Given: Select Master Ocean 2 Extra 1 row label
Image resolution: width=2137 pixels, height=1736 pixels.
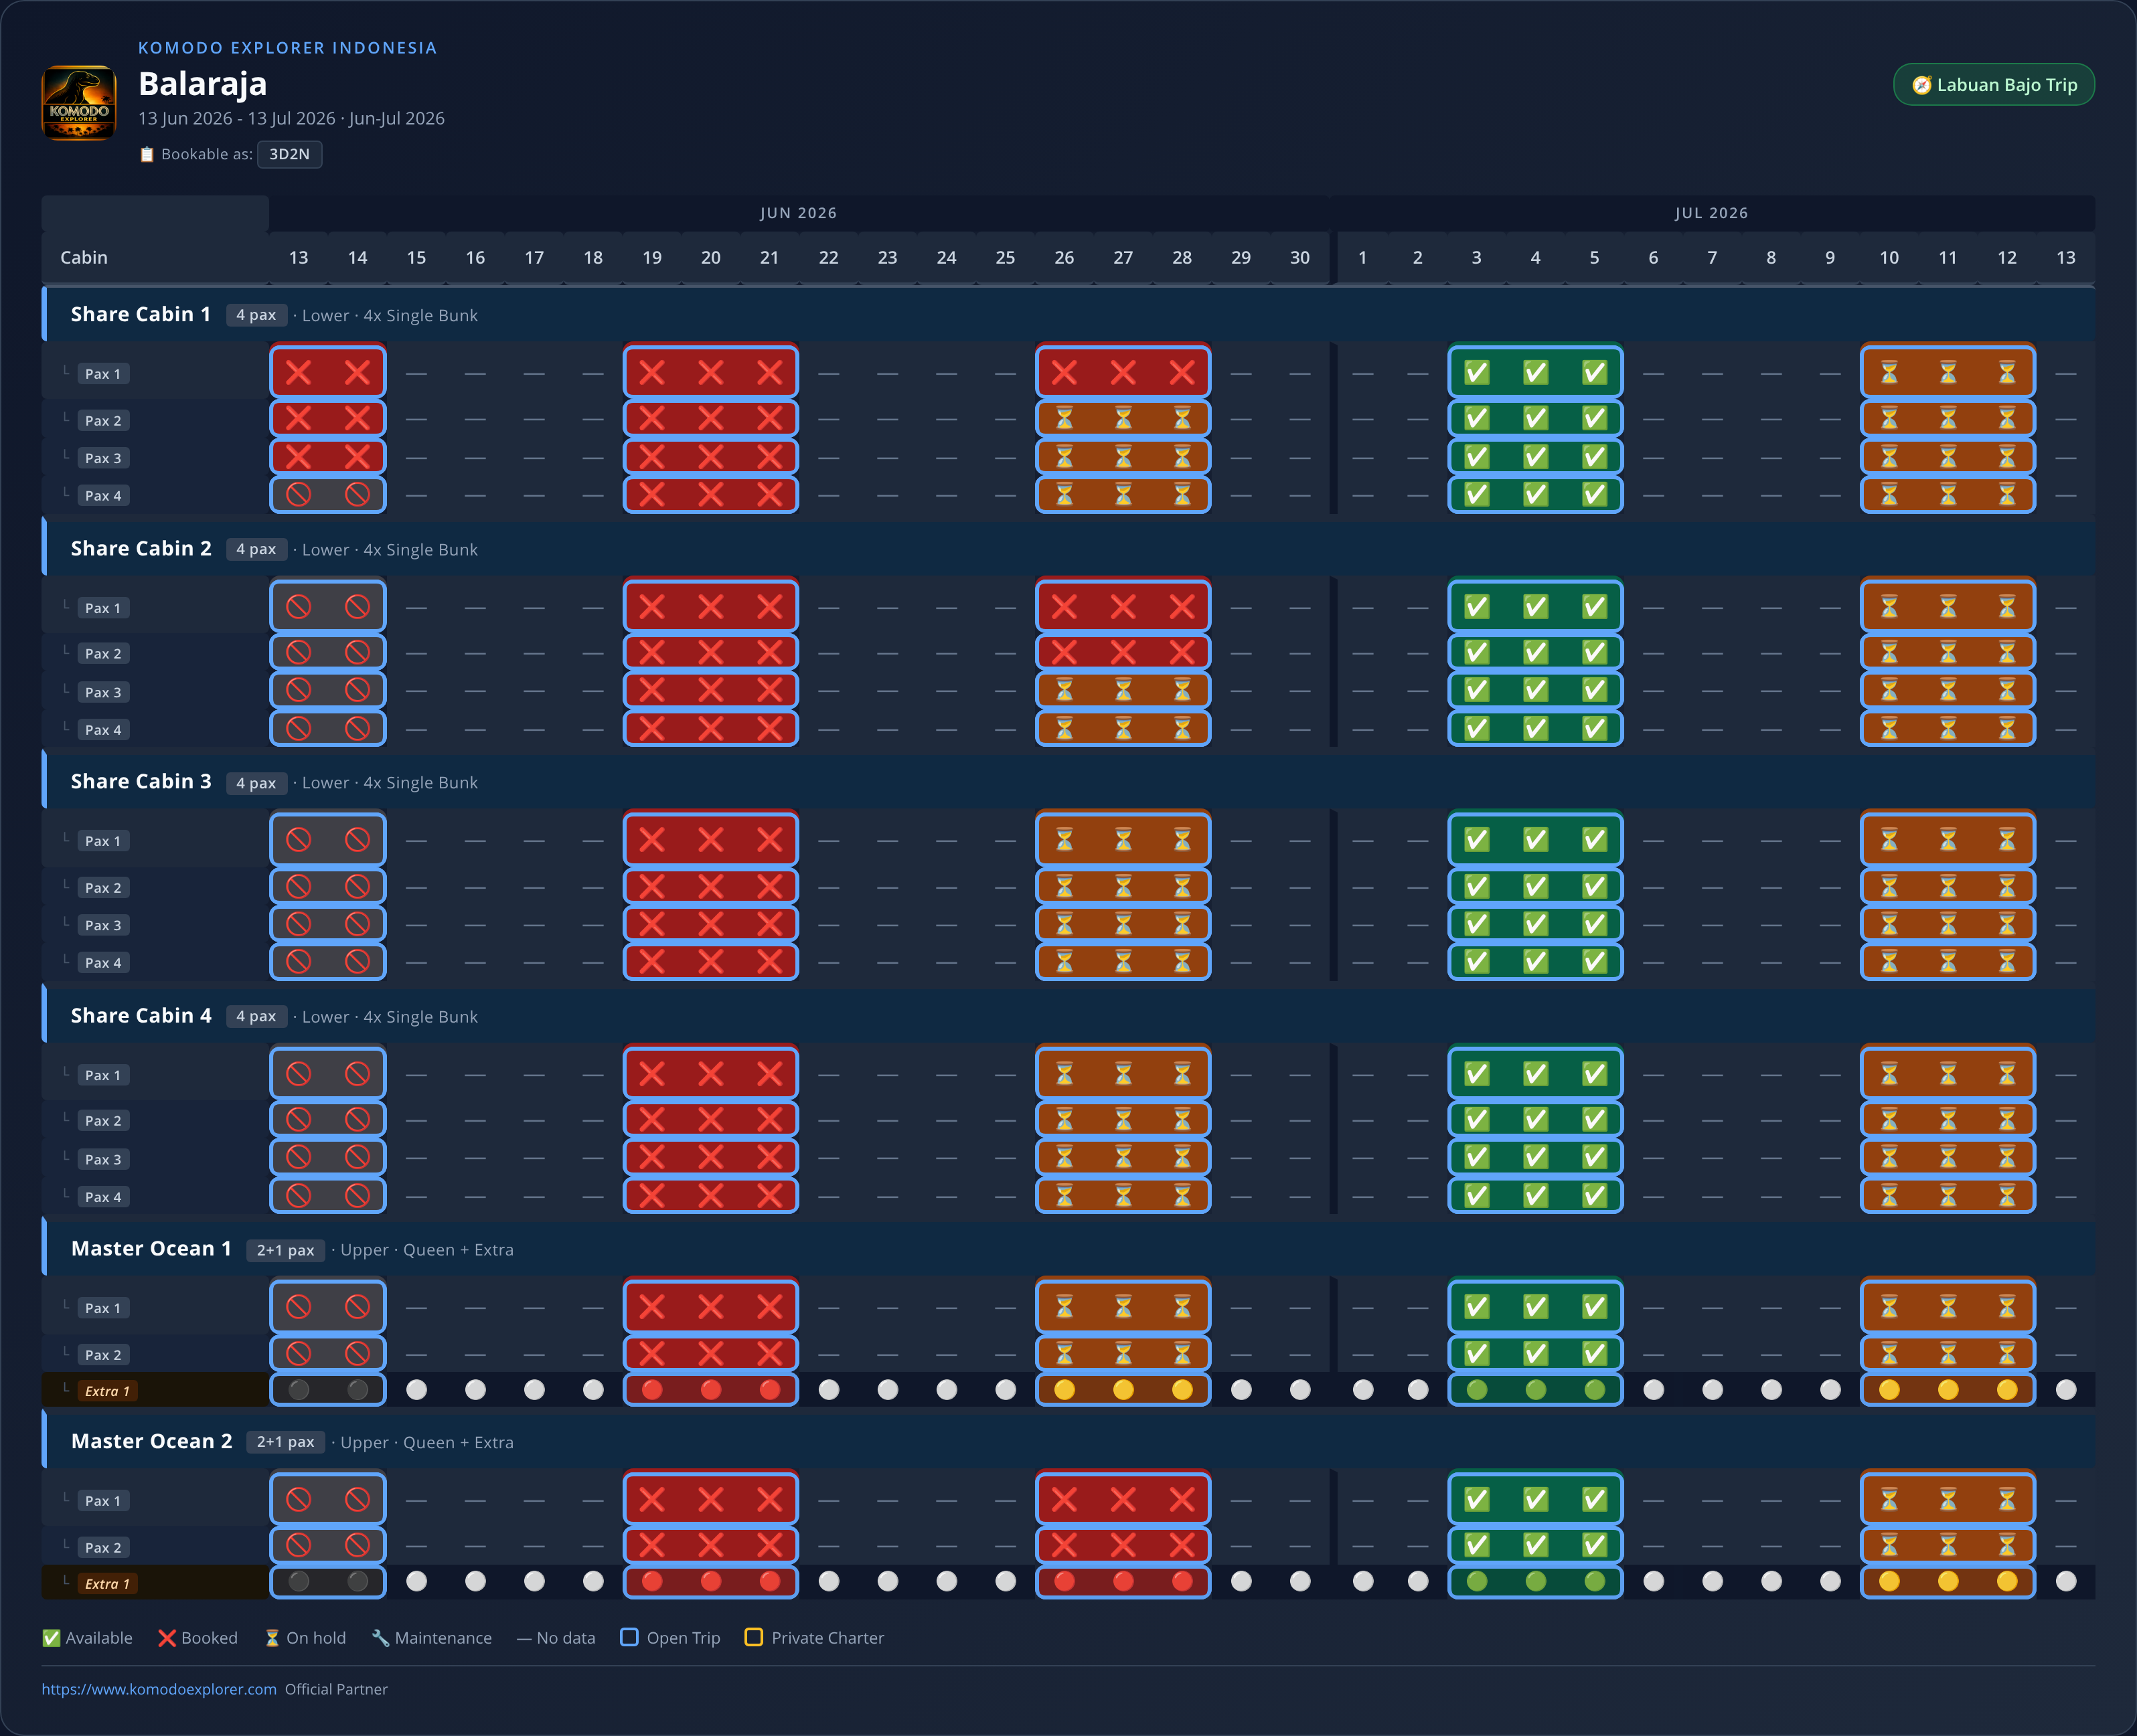Looking at the screenshot, I should click(107, 1583).
